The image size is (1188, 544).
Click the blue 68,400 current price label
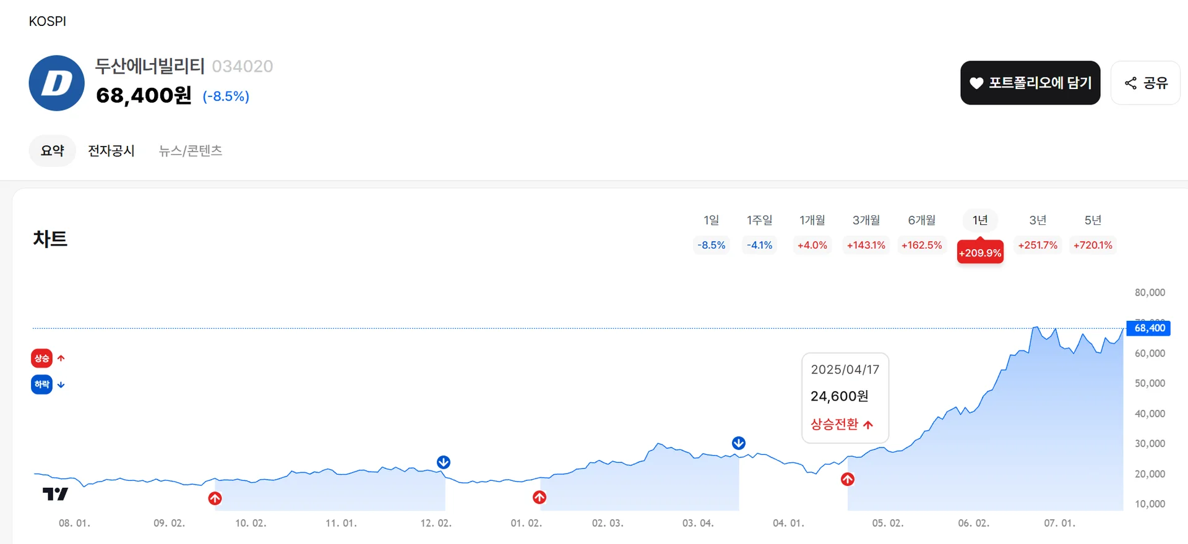tap(1149, 328)
